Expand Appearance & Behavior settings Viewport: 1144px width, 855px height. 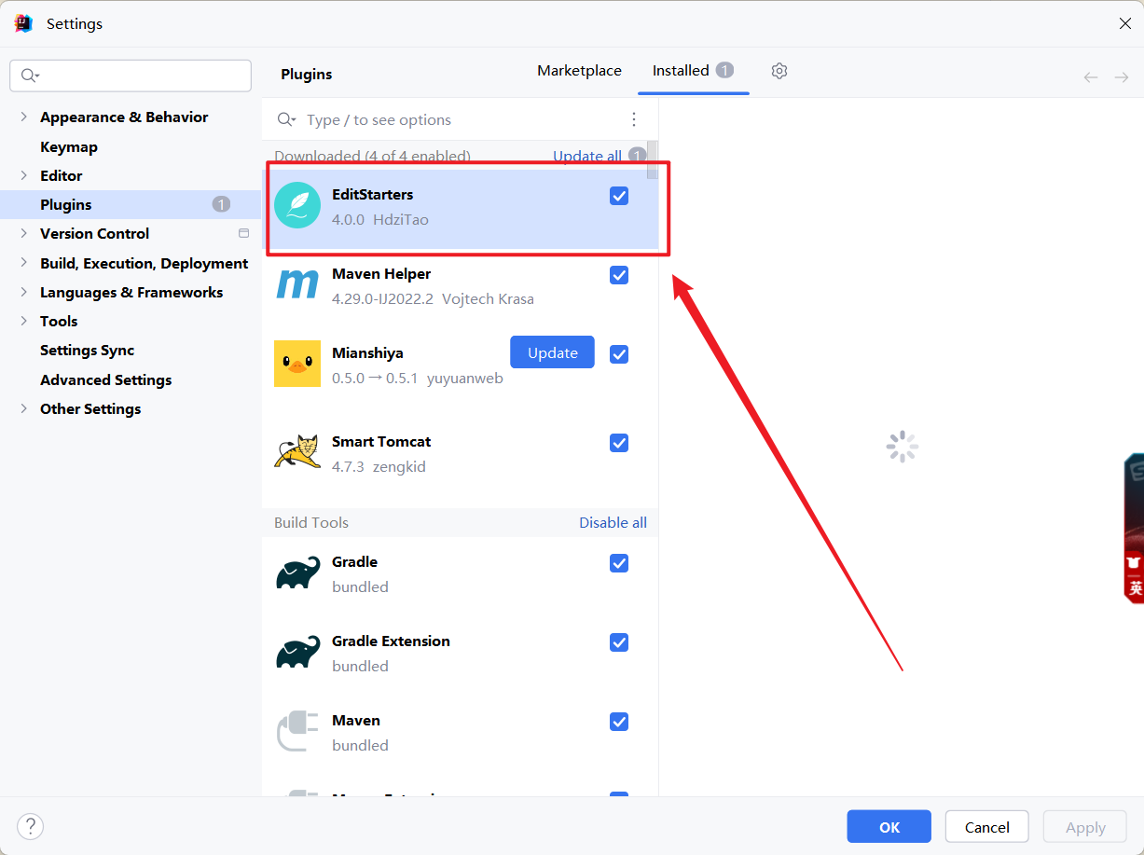pos(23,117)
